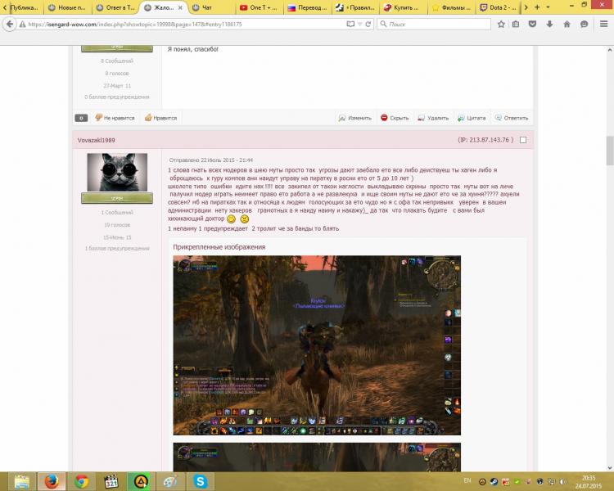
Task: Tick the checkbox for Vovazakl1989's post
Action: pos(523,140)
